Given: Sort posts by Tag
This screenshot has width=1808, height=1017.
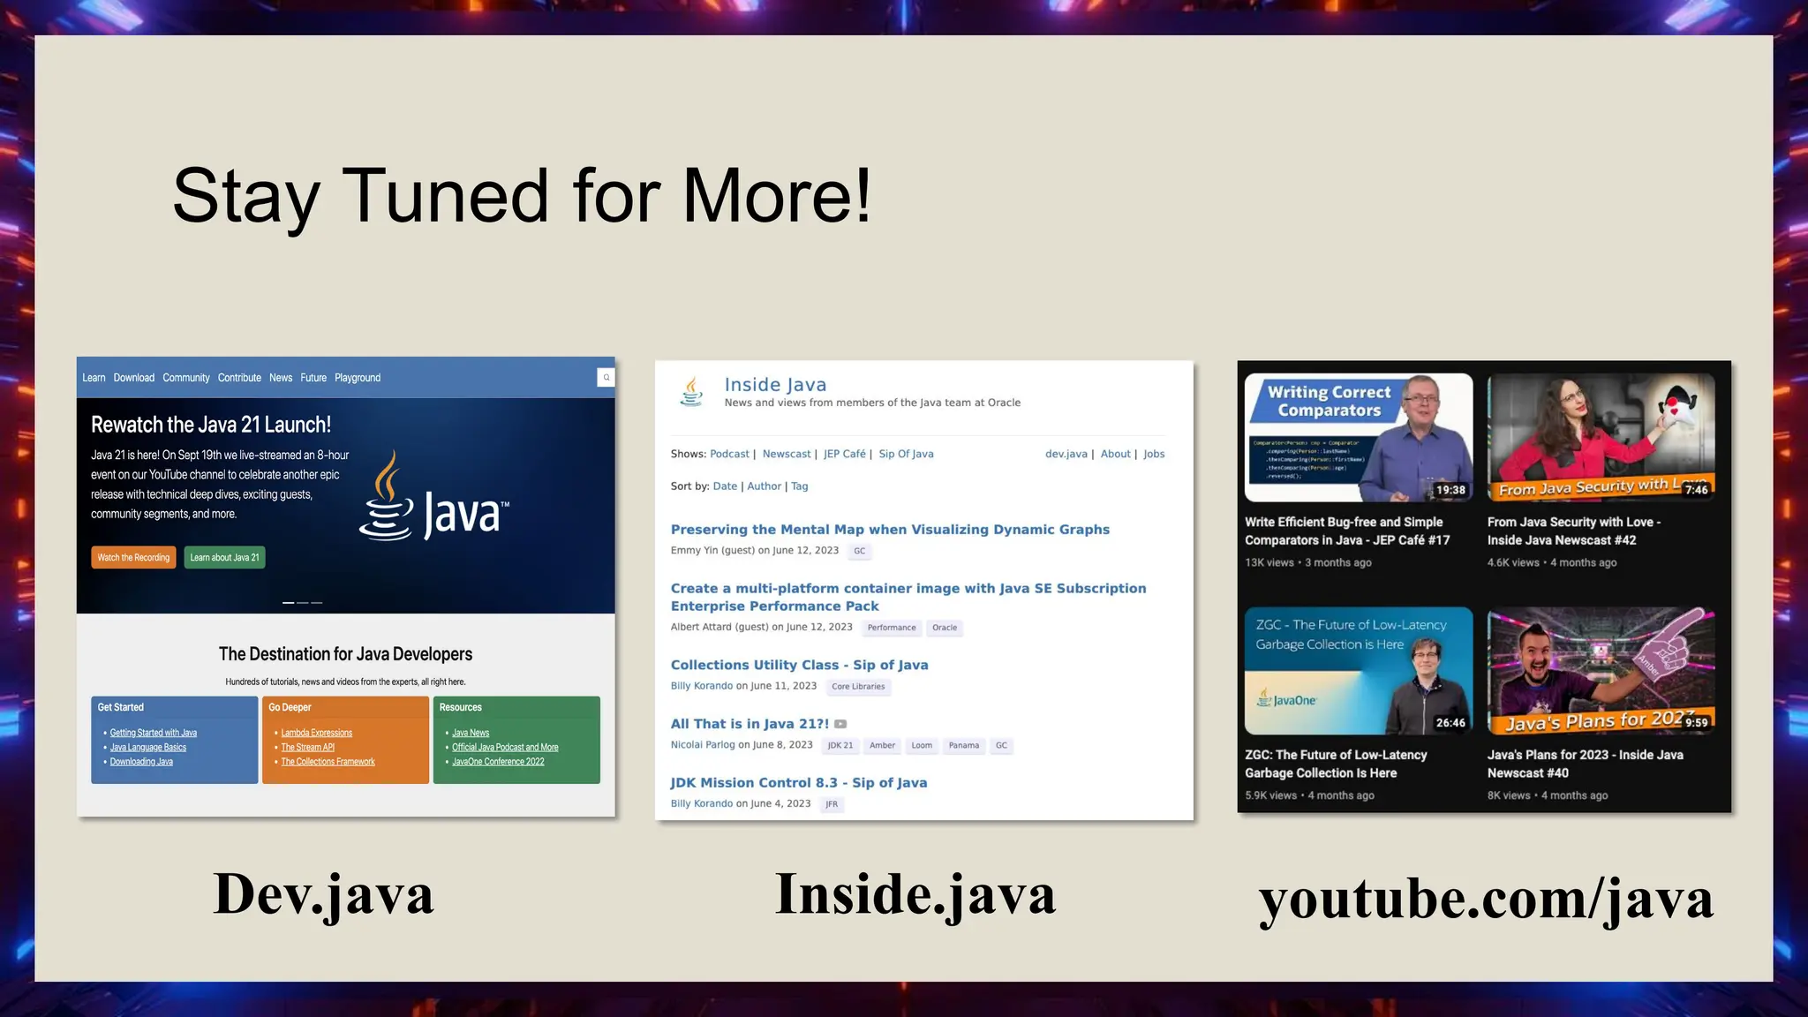Looking at the screenshot, I should point(799,486).
